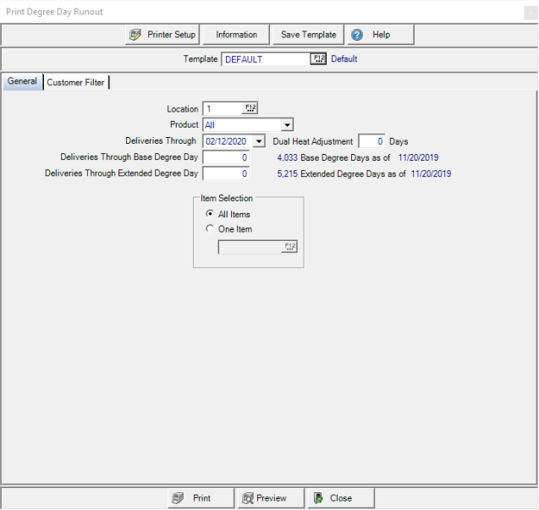Select the All Items radio button
The height and width of the screenshot is (510, 539).
pos(210,214)
